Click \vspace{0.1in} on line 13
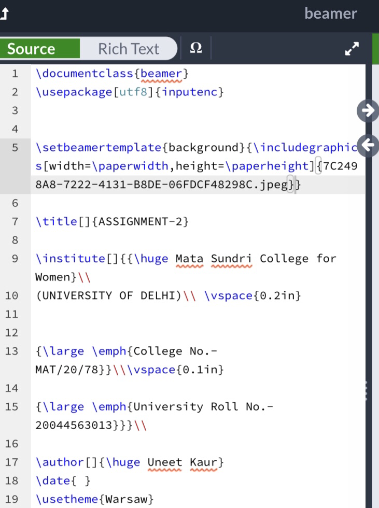Image resolution: width=379 pixels, height=508 pixels. pos(176,369)
